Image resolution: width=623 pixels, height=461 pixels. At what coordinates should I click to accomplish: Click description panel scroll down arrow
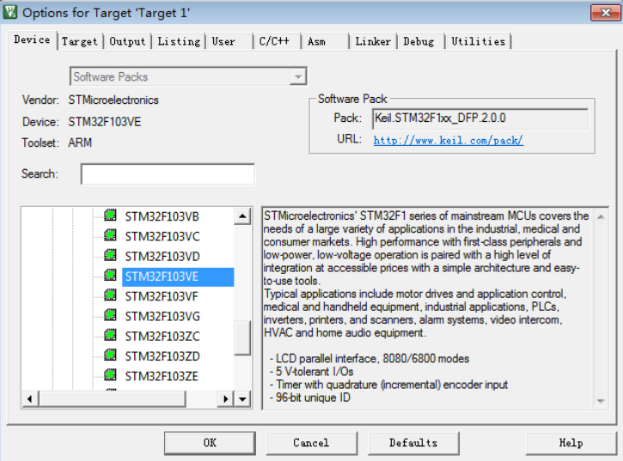coord(601,401)
